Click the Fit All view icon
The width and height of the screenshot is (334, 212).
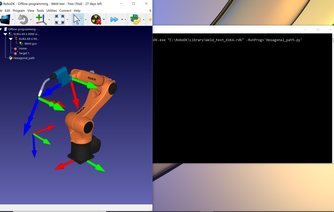[x=60, y=19]
